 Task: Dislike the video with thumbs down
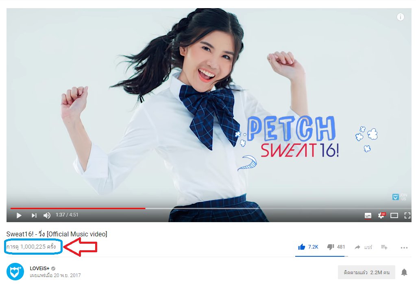pyautogui.click(x=331, y=247)
